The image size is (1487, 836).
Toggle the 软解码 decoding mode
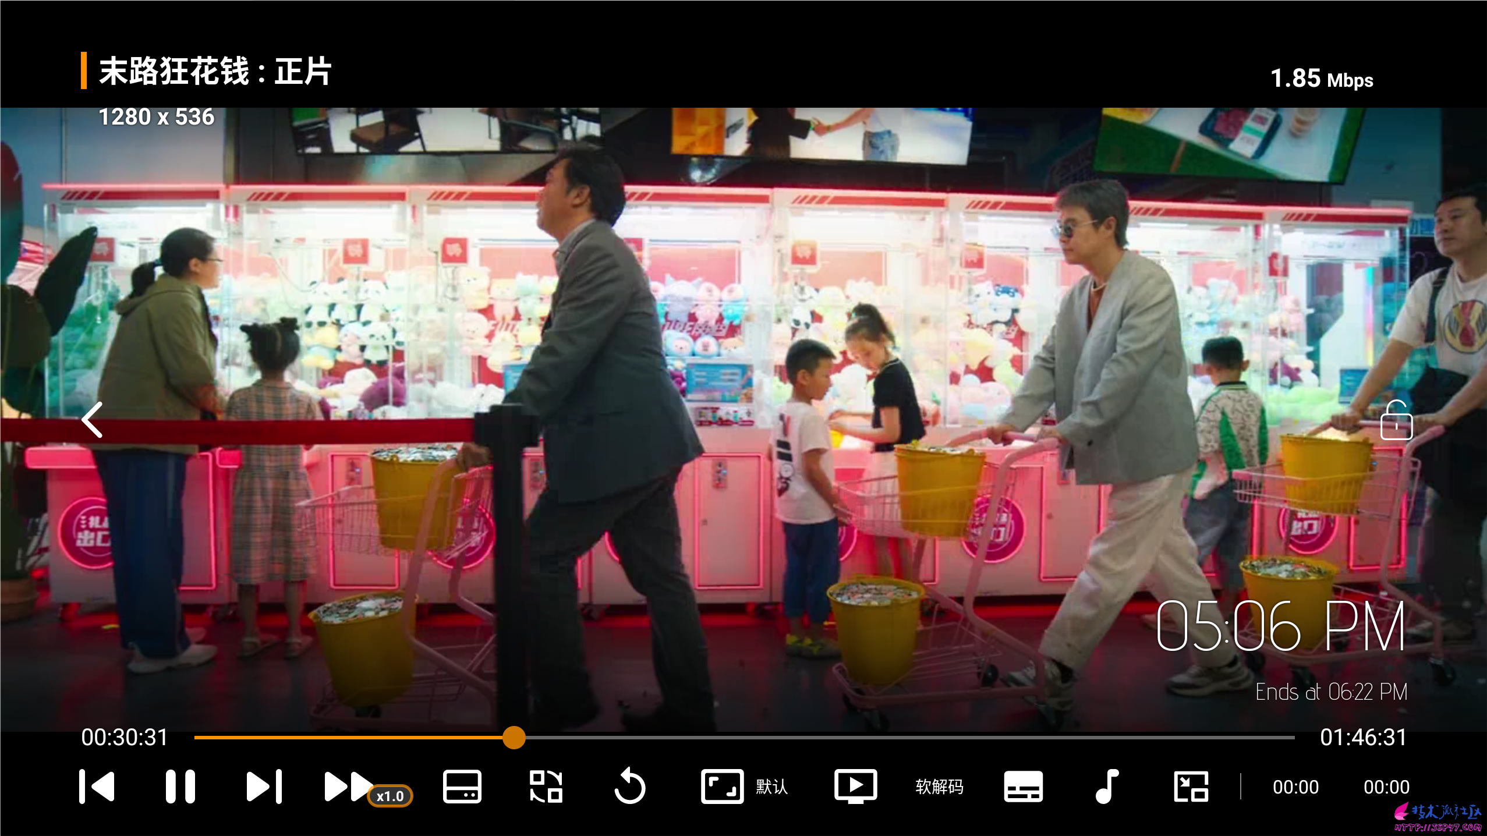point(939,787)
